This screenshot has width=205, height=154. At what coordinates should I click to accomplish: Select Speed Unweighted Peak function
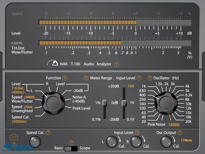point(22,109)
